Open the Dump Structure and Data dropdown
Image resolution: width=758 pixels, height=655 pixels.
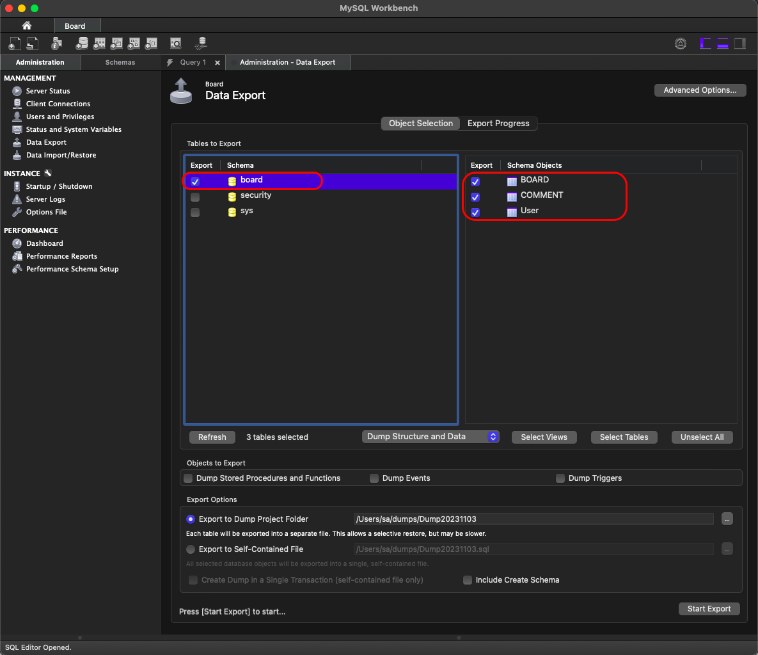point(430,436)
